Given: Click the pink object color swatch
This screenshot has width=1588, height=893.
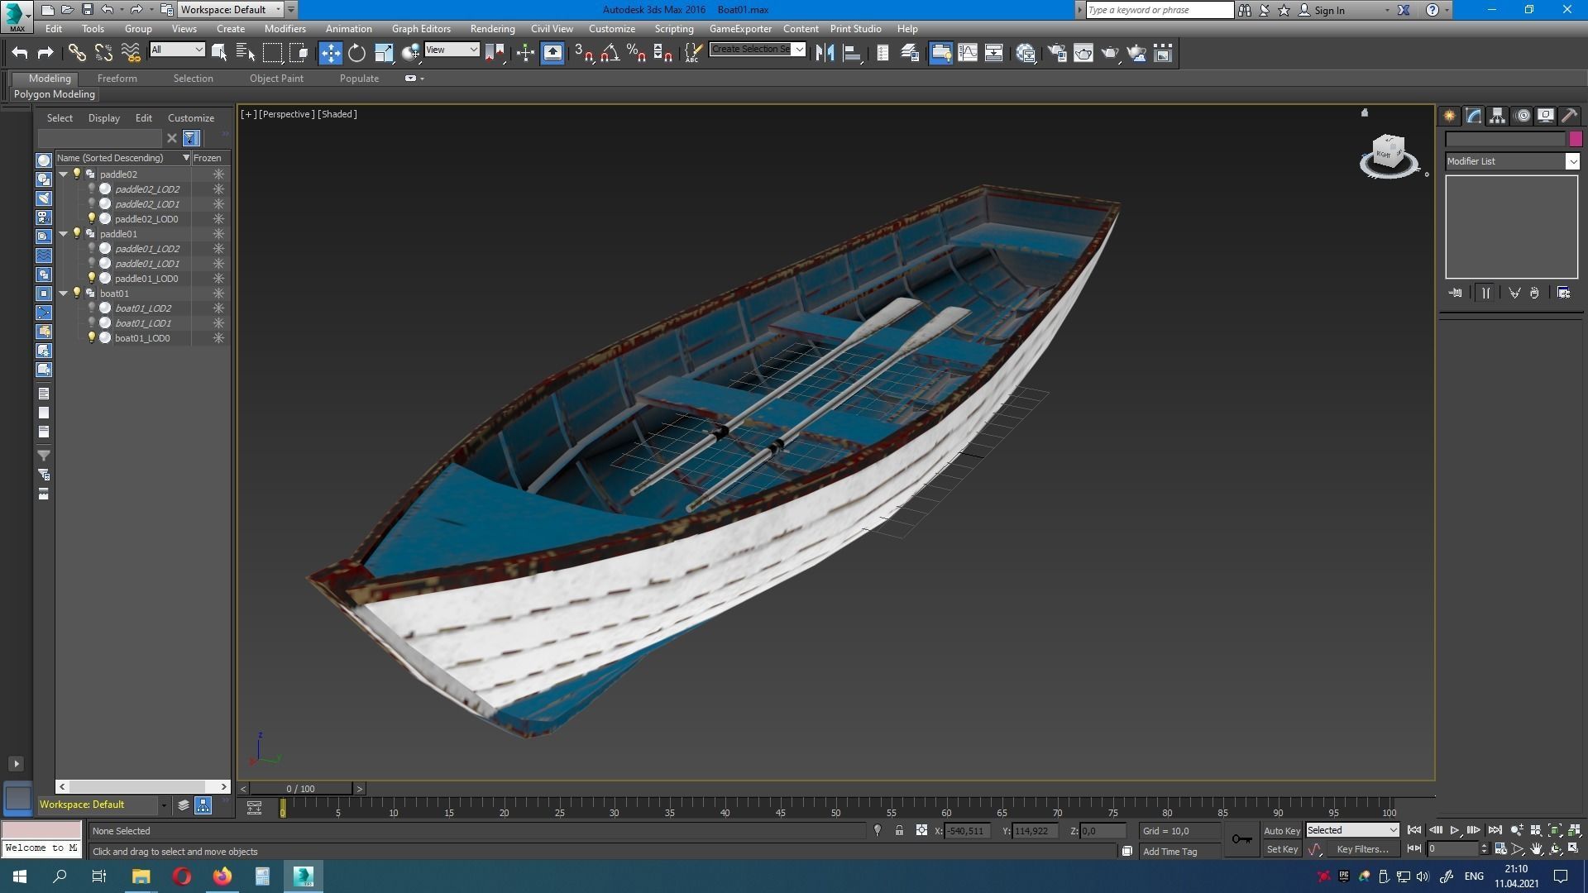Looking at the screenshot, I should click(1575, 139).
